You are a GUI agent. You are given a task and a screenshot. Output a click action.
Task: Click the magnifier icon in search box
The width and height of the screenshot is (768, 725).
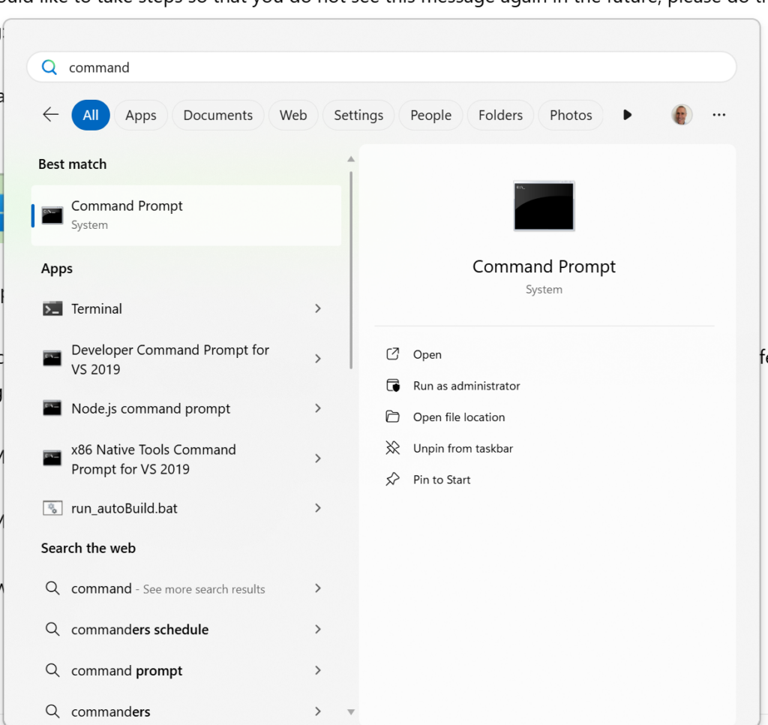tap(49, 67)
